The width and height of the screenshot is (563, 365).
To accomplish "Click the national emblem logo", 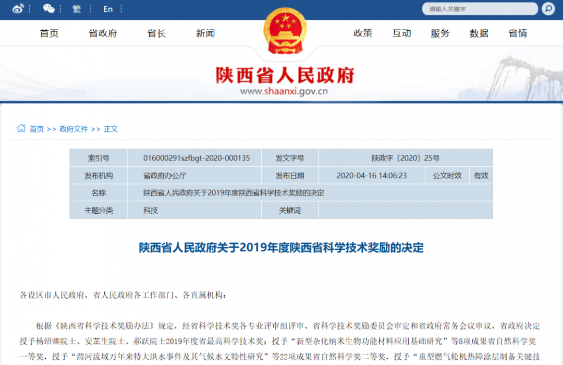I will (285, 31).
